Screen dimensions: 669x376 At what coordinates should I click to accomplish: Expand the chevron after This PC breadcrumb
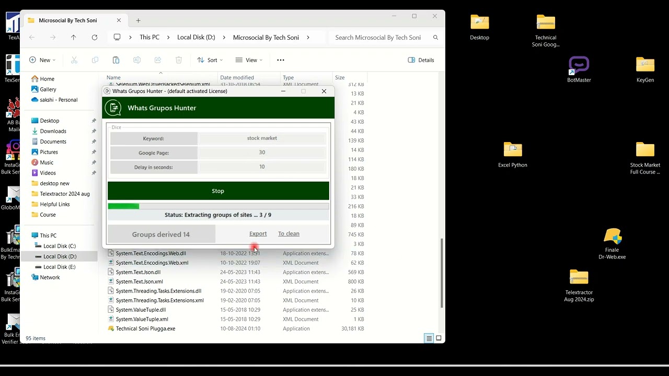click(x=168, y=38)
